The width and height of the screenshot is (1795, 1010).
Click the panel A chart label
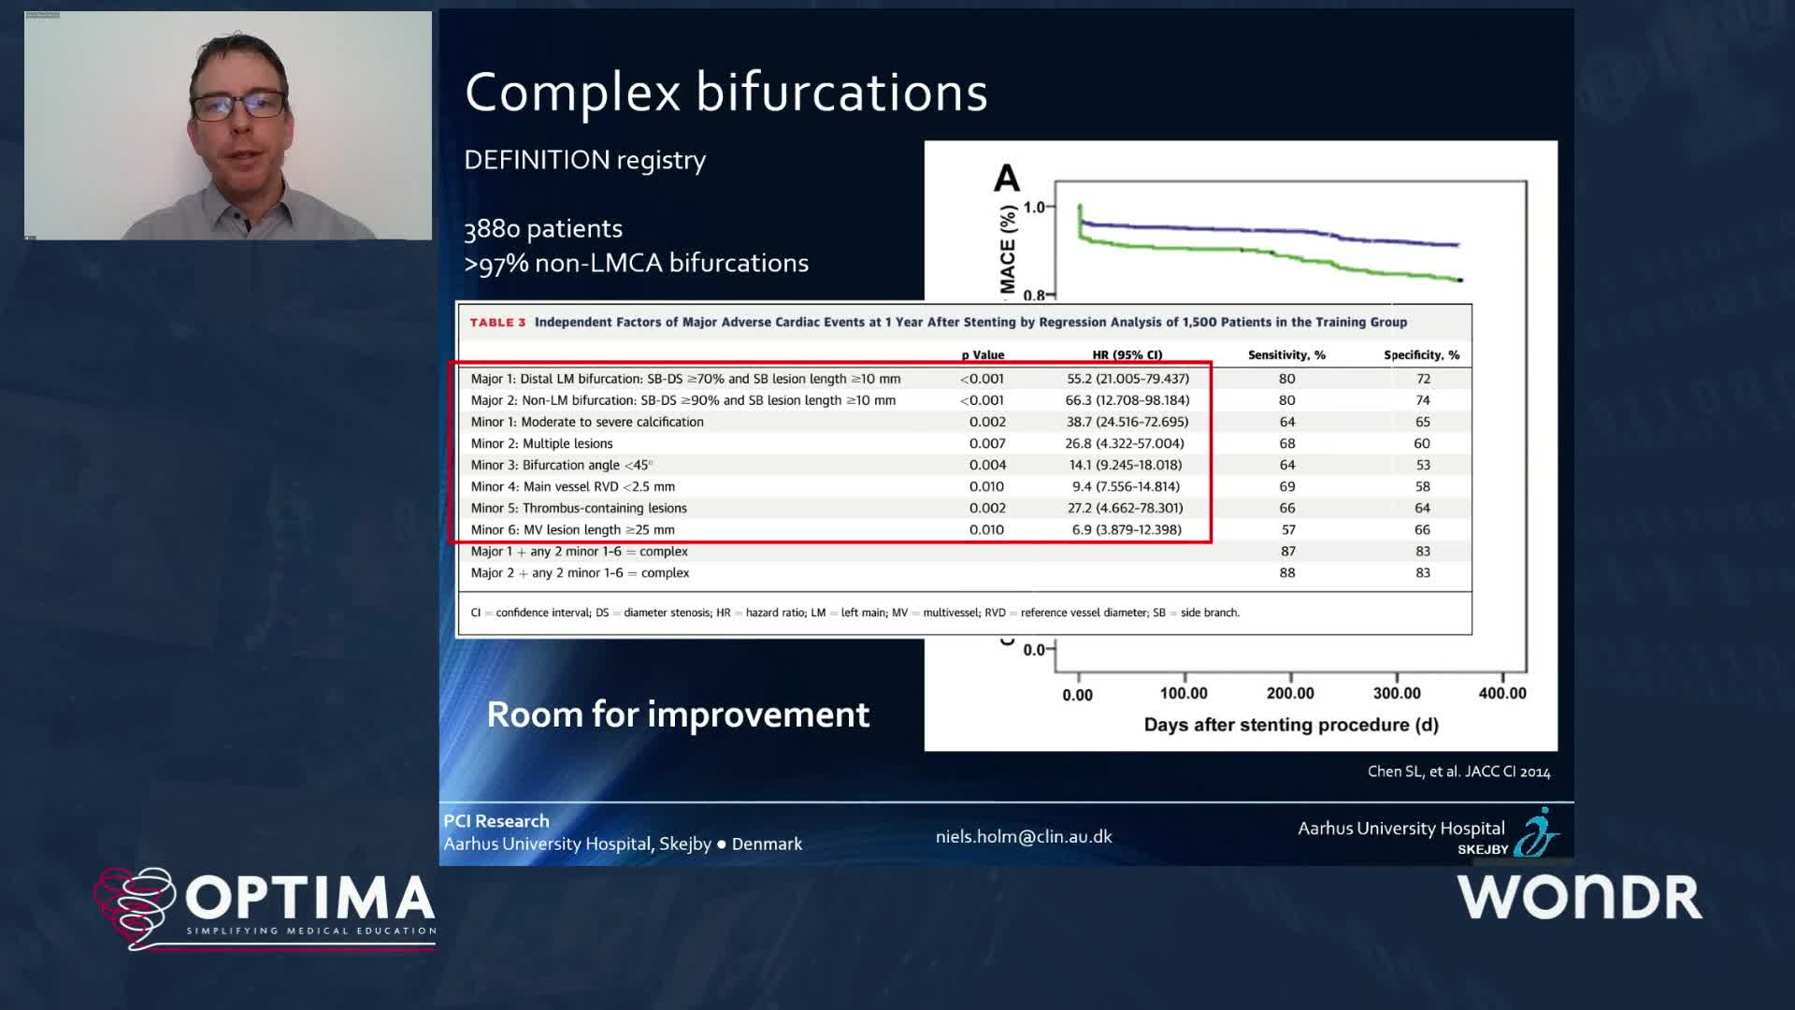pos(1006,178)
